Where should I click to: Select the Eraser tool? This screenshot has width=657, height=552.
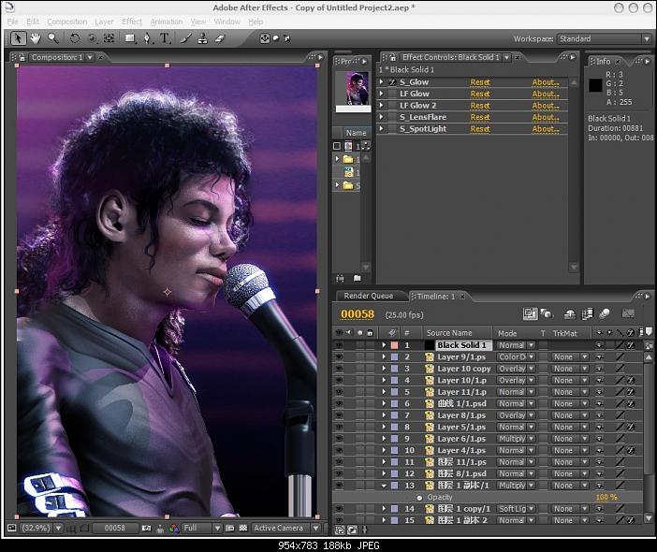tap(220, 38)
